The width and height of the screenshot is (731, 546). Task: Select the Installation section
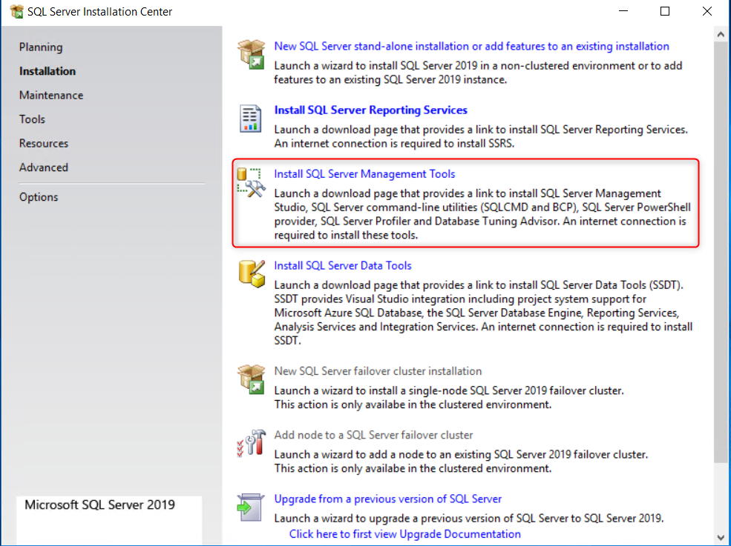click(47, 71)
